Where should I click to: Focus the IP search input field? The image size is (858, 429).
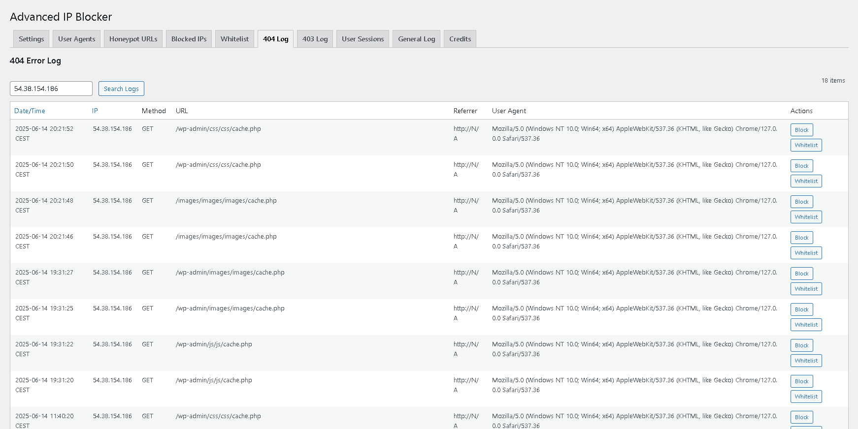click(51, 89)
